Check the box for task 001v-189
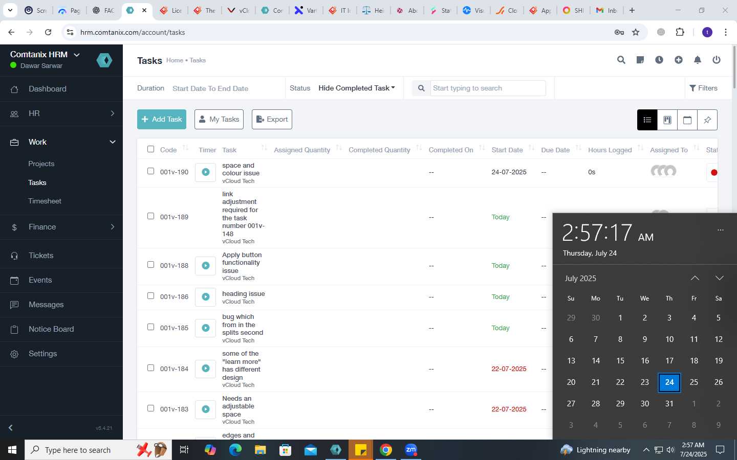Image resolution: width=737 pixels, height=460 pixels. tap(150, 216)
